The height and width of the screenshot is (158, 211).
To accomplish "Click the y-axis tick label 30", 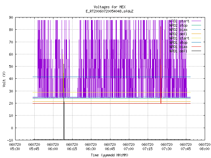I will (x=11, y=91).
